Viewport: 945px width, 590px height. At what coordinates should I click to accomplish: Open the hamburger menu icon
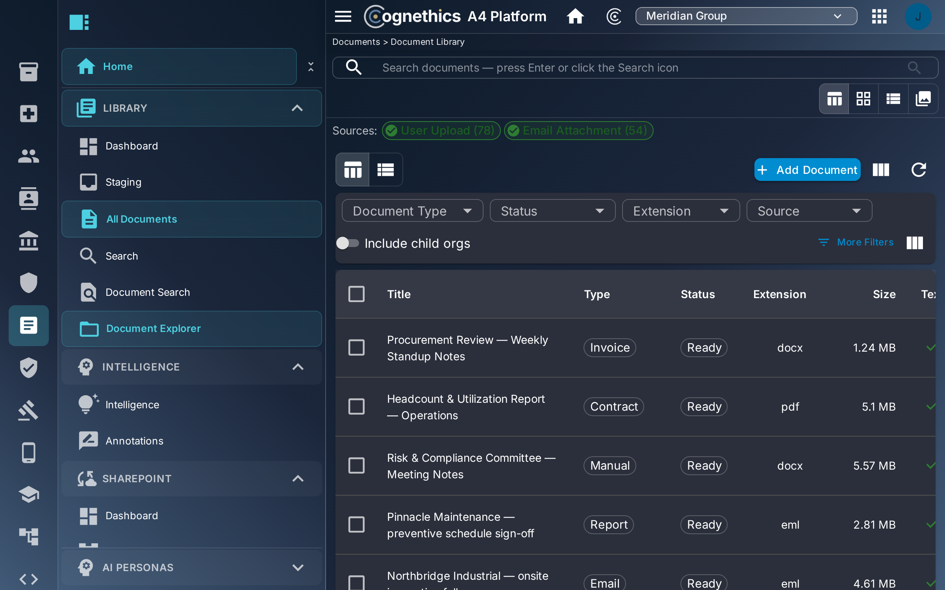click(343, 16)
